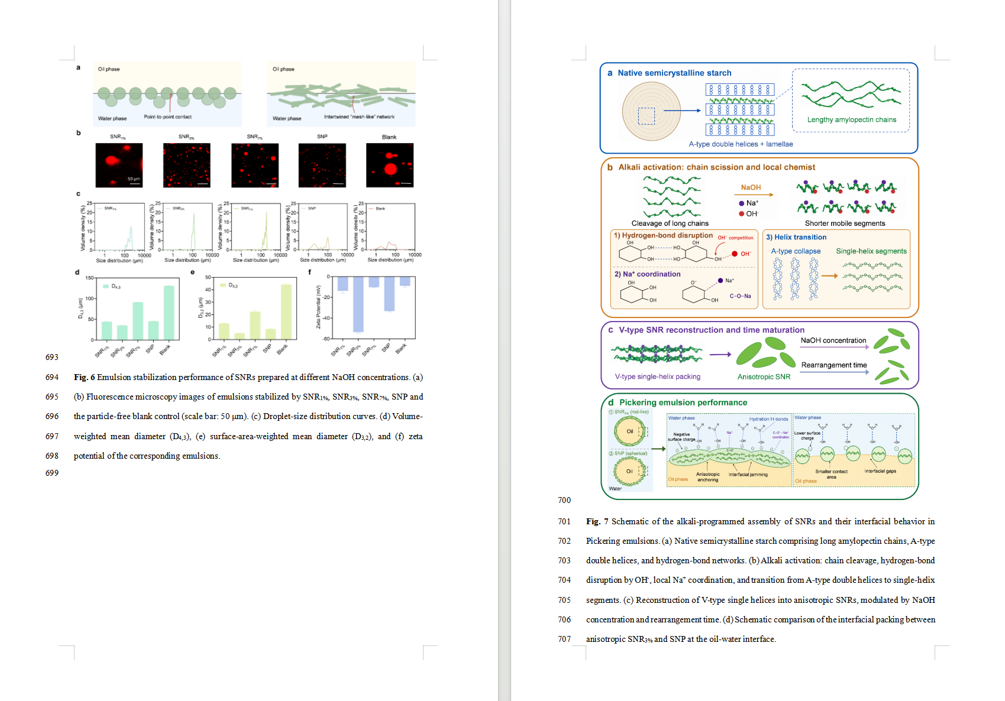Click 'Interfacial jamming' label in panel d
Image resolution: width=1005 pixels, height=701 pixels.
(x=748, y=475)
